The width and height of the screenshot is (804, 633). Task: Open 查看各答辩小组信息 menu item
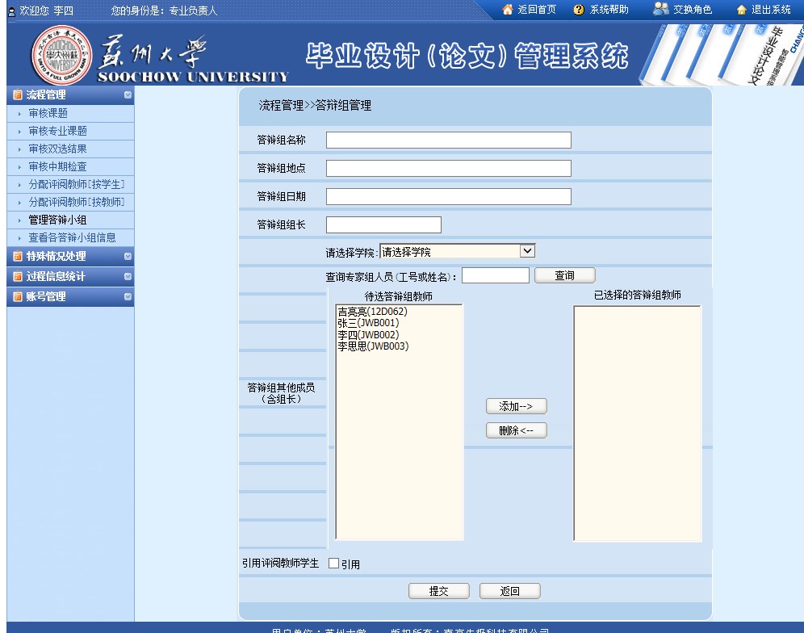72,237
